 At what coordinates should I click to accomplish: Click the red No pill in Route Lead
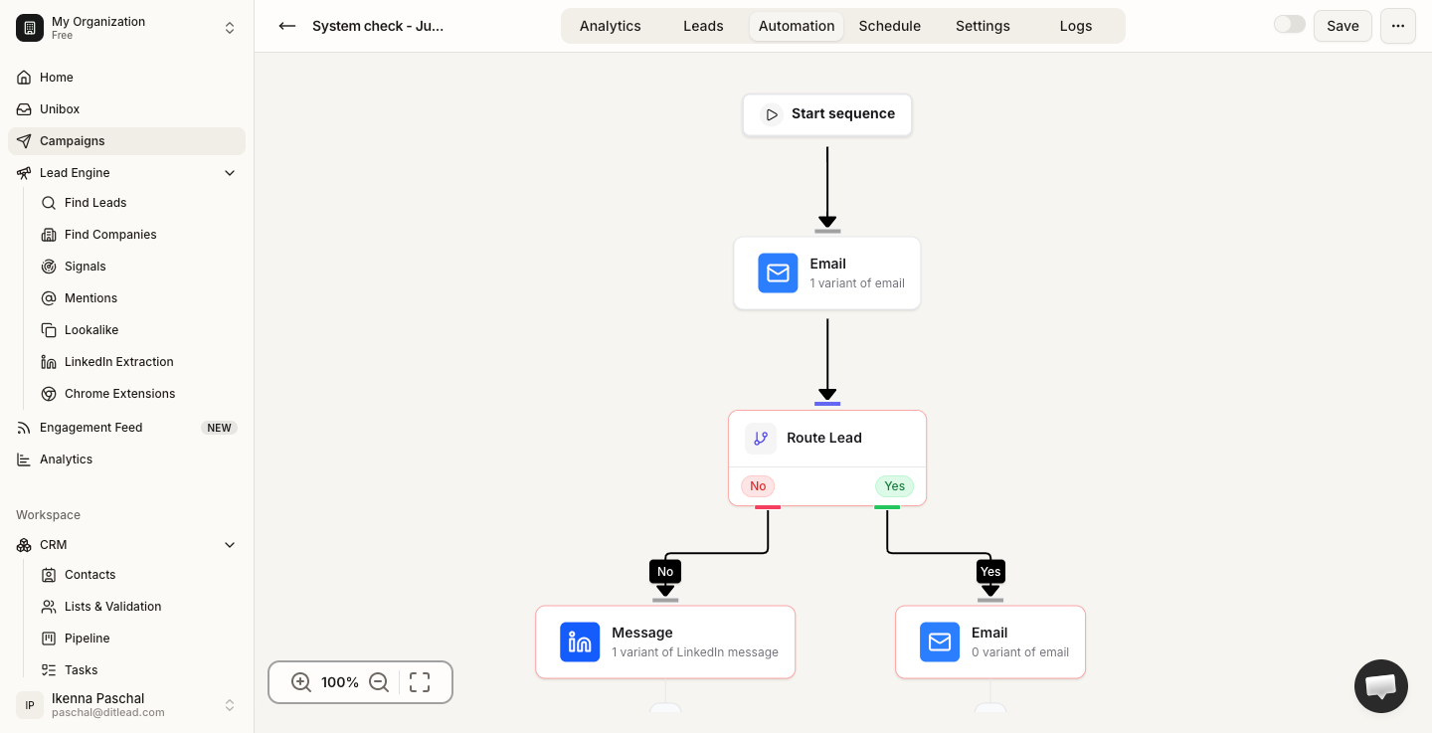pyautogui.click(x=758, y=486)
